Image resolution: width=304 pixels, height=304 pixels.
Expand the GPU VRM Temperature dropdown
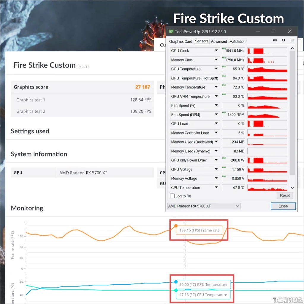click(x=216, y=96)
